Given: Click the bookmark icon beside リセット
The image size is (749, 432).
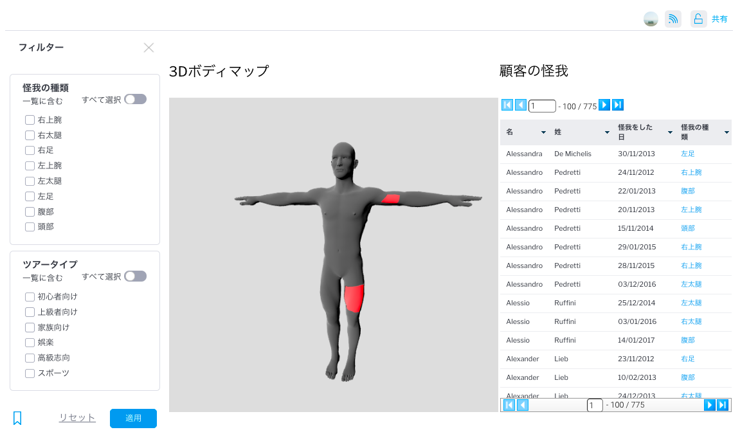Looking at the screenshot, I should tap(17, 418).
